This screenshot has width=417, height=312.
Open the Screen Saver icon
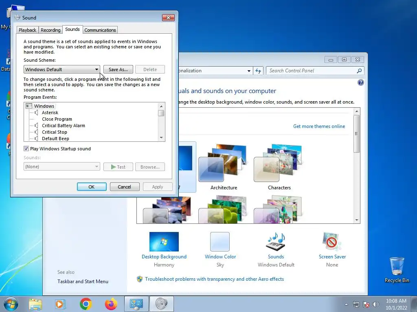pyautogui.click(x=331, y=241)
